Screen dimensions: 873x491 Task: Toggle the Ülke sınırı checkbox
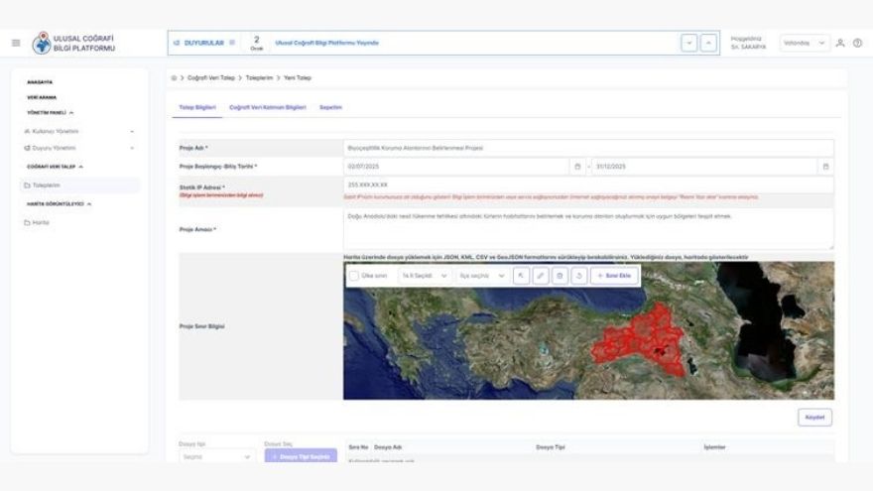(353, 276)
